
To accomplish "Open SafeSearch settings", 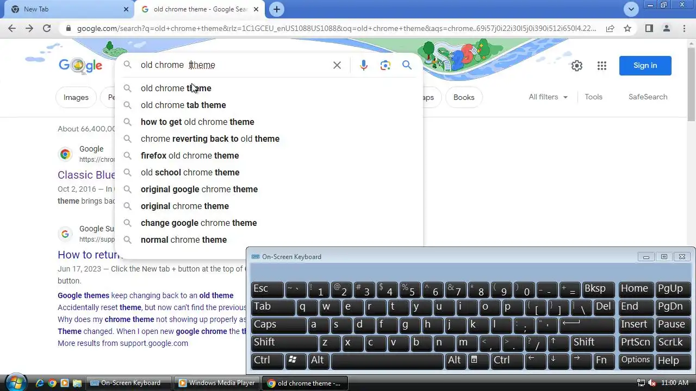I will pyautogui.click(x=648, y=97).
